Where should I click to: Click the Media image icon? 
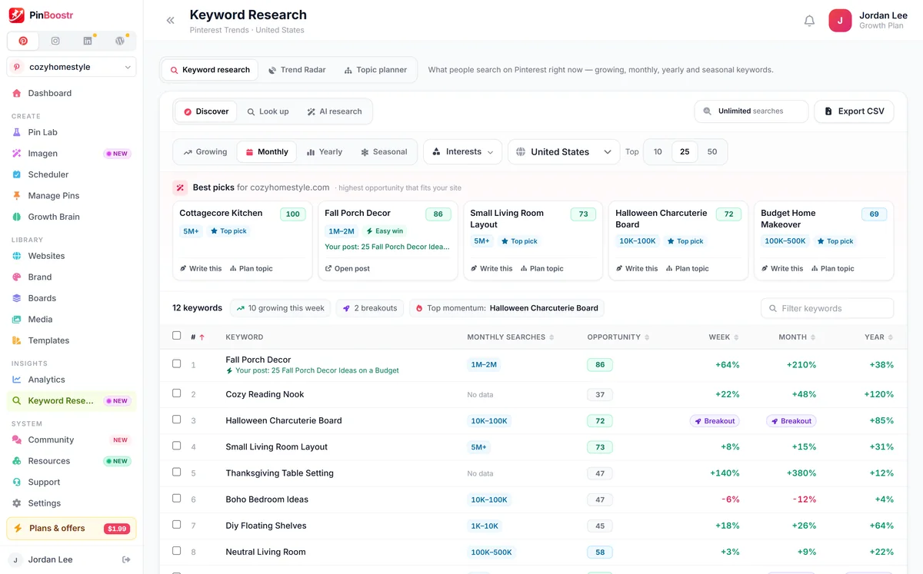pos(17,319)
